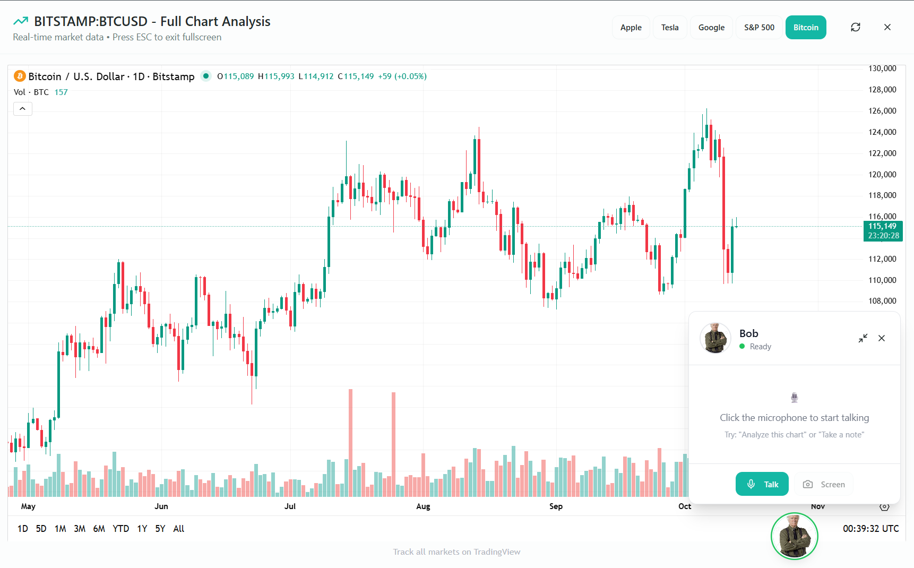Screen dimensions: 914x568
Task: Toggle the Ready status indicator under Bob
Action: (x=742, y=346)
